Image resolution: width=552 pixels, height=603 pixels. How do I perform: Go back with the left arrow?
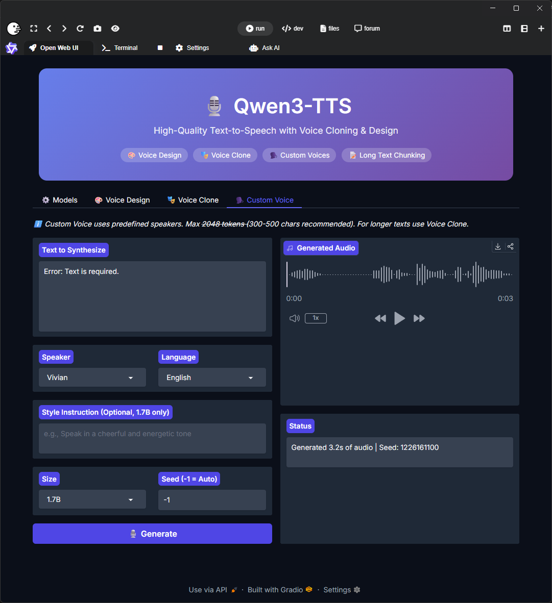pyautogui.click(x=49, y=29)
